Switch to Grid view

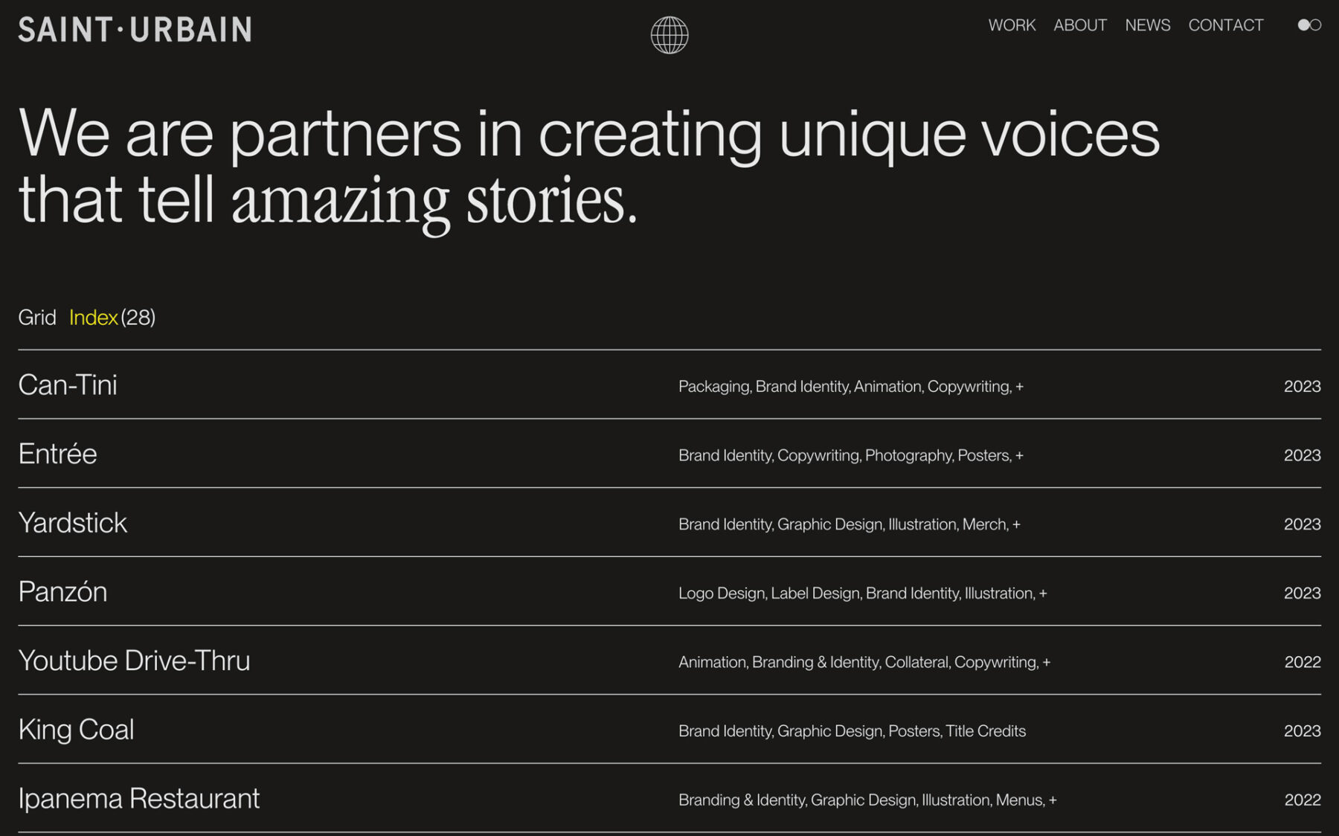(x=37, y=318)
